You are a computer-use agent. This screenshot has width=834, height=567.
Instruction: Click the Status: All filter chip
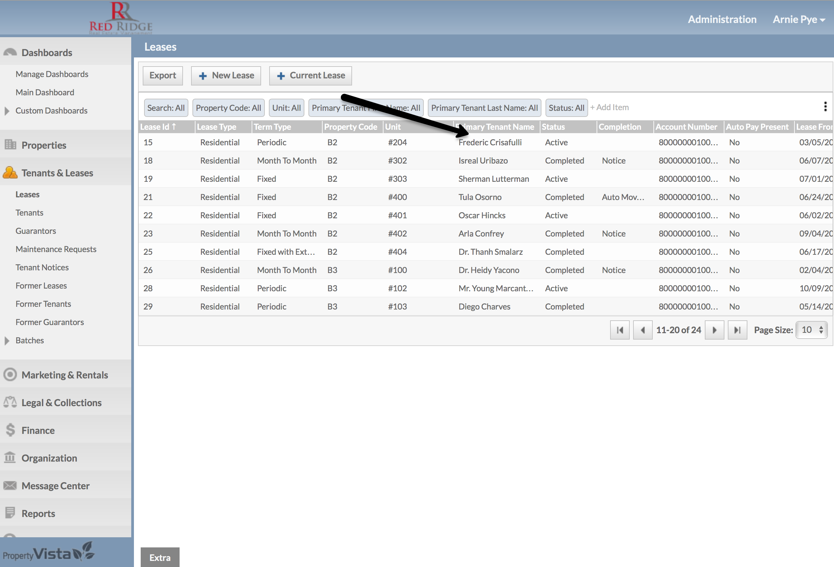coord(566,108)
